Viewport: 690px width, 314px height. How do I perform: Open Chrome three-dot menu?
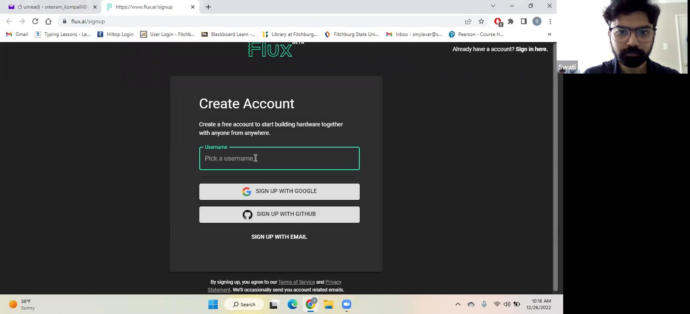pos(550,21)
